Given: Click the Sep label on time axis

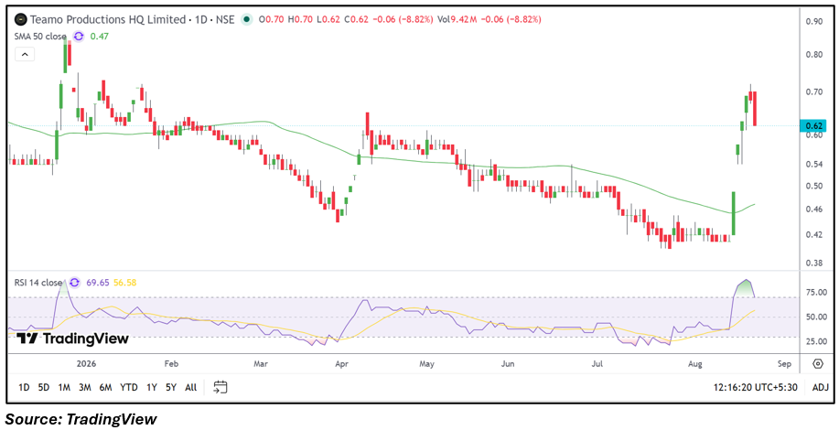Looking at the screenshot, I should [x=783, y=364].
